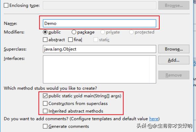Select the package modifier radio button
This screenshot has height=132, width=196.
[x=74, y=32]
